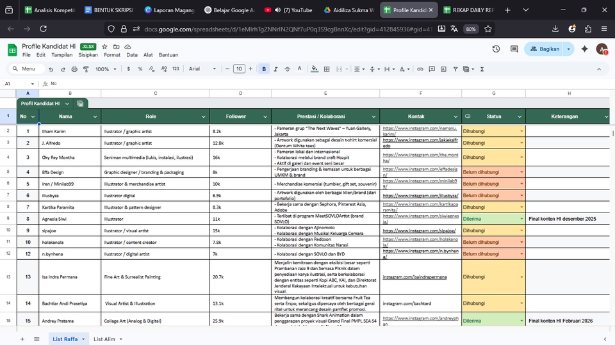The width and height of the screenshot is (615, 345).
Task: Search menus in Menu box
Action: tap(27, 69)
